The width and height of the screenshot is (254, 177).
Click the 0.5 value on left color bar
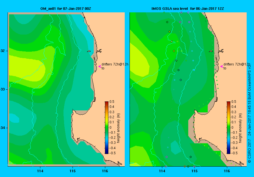[112, 102]
